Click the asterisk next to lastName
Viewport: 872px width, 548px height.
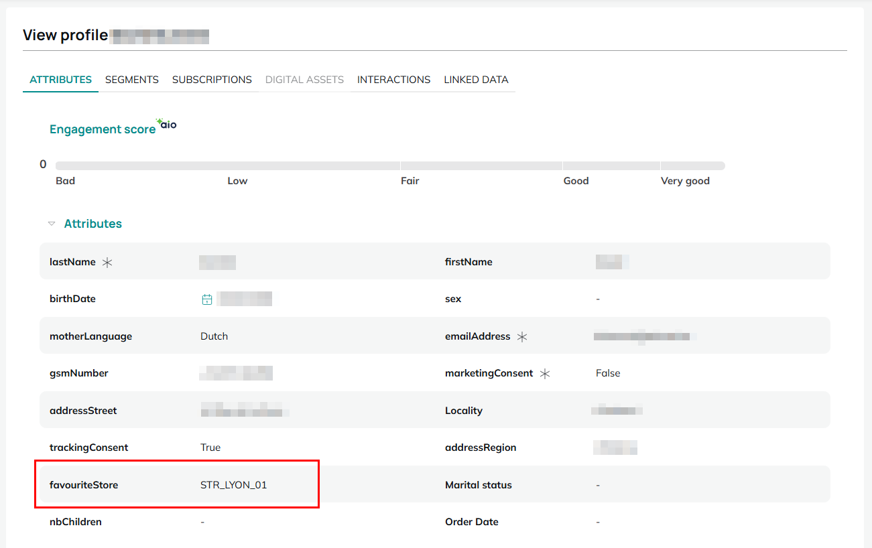[107, 263]
